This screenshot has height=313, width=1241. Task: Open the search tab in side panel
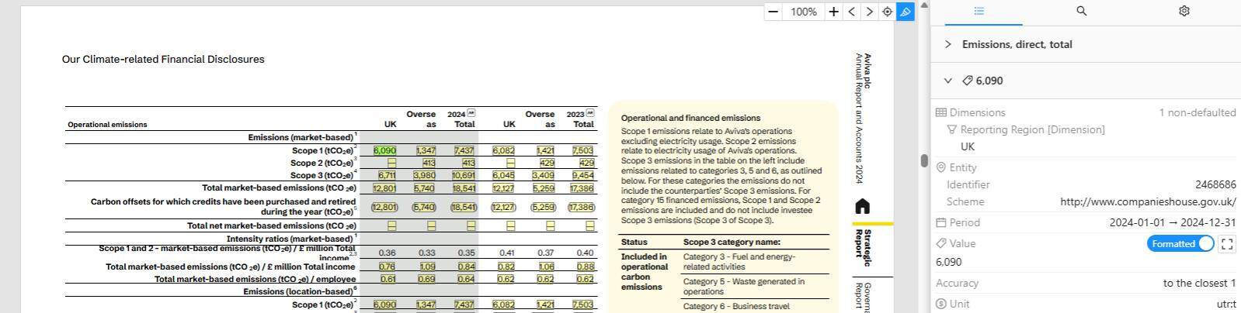(x=1081, y=11)
